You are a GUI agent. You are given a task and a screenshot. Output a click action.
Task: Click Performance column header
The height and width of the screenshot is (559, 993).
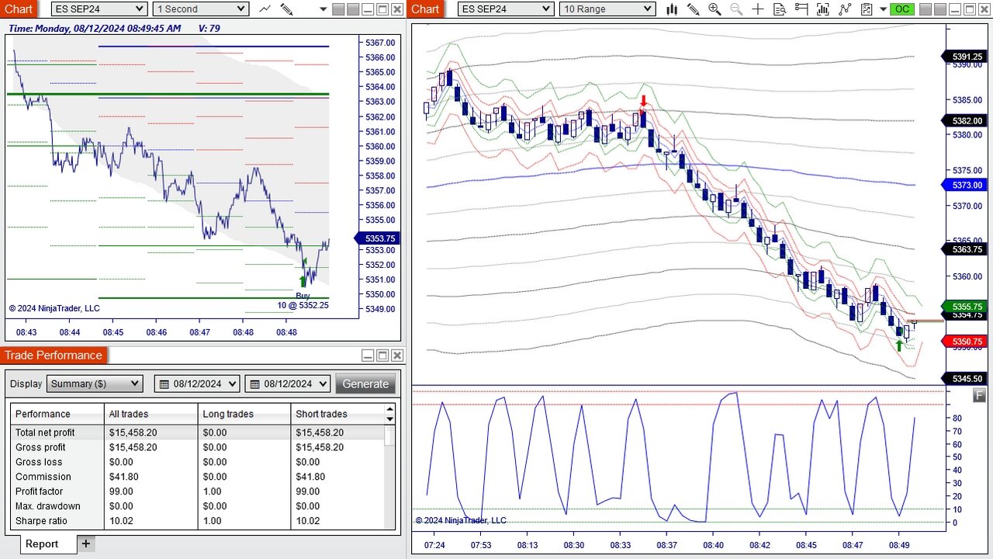58,414
